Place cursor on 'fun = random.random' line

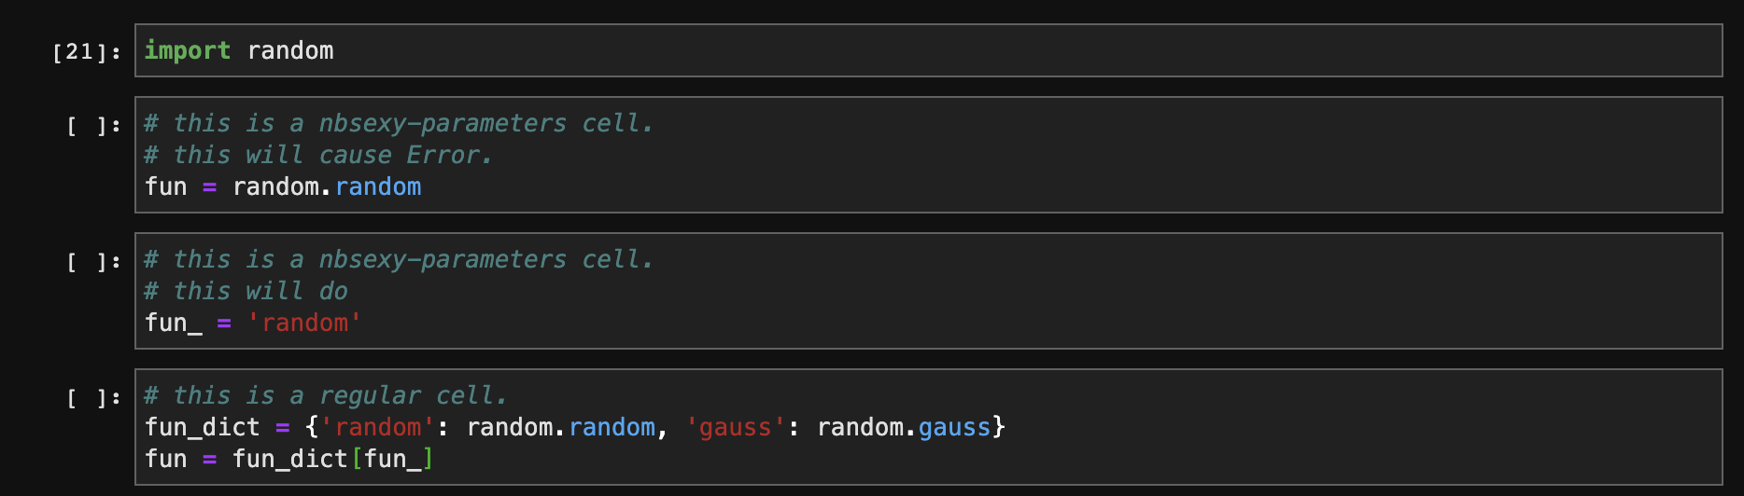283,186
